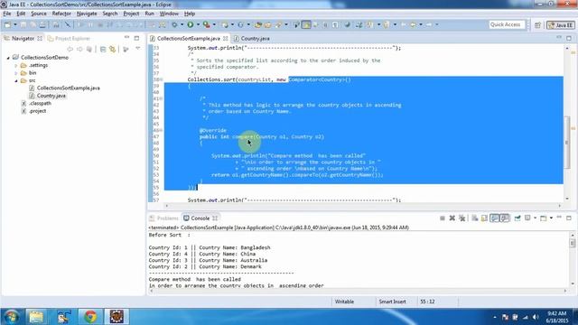578x325 pixels.
Task: Toggle Link with Editor in the Navigator
Action: click(x=112, y=49)
